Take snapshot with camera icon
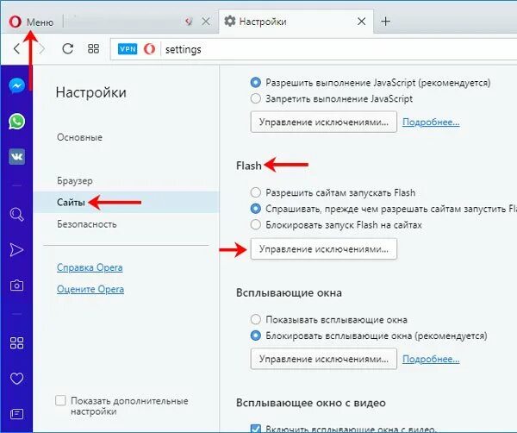 [17, 286]
